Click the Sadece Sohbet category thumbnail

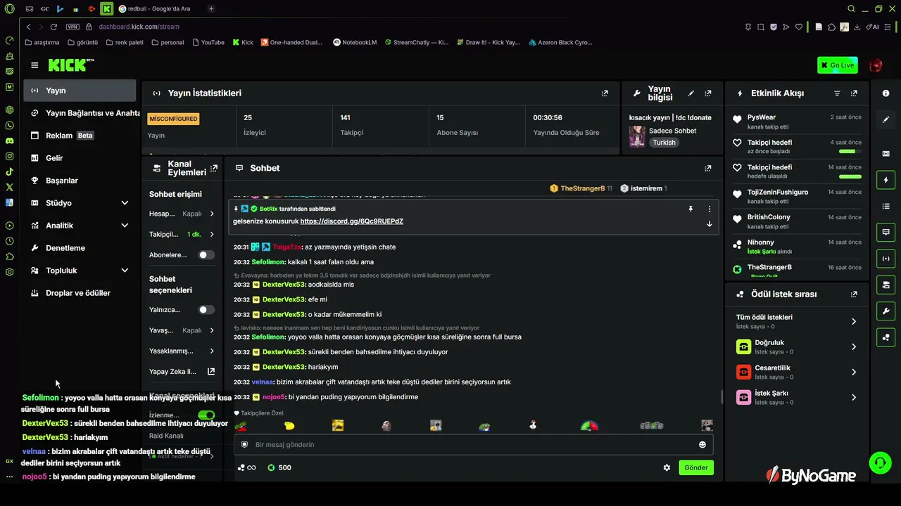(x=637, y=136)
